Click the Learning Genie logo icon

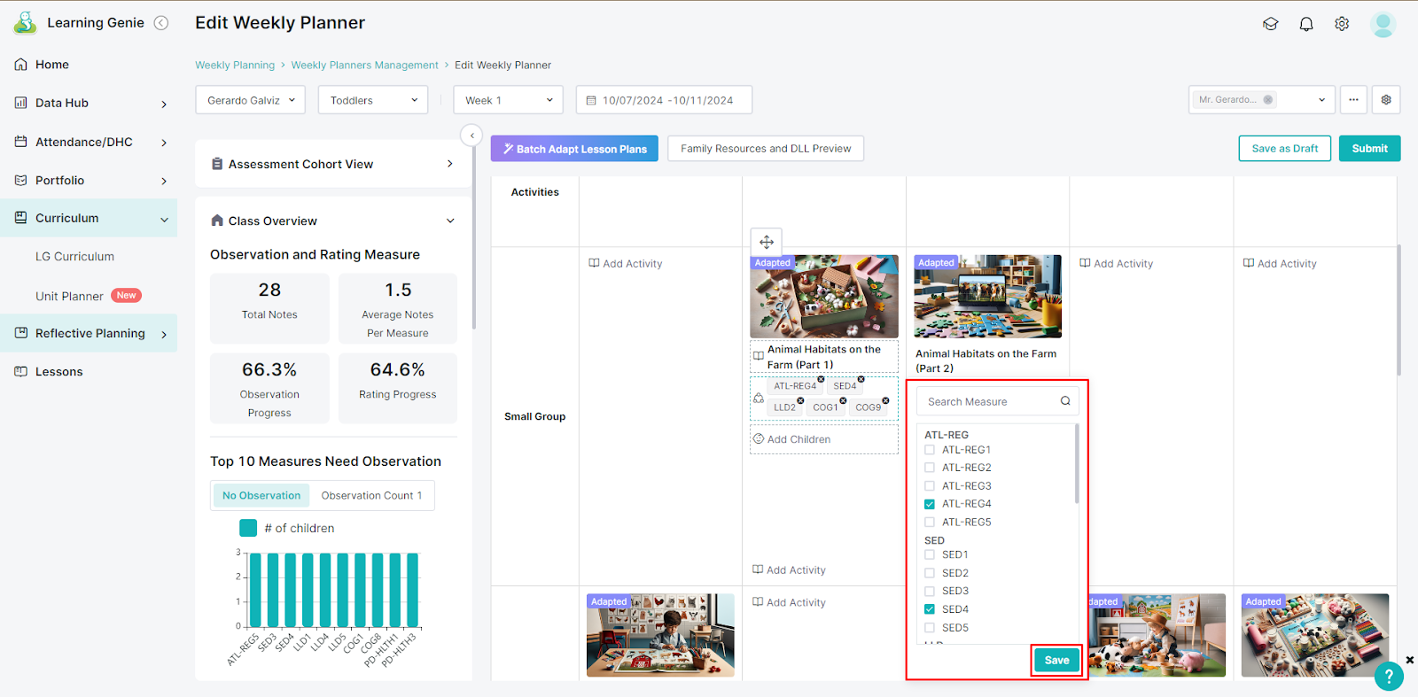point(25,23)
